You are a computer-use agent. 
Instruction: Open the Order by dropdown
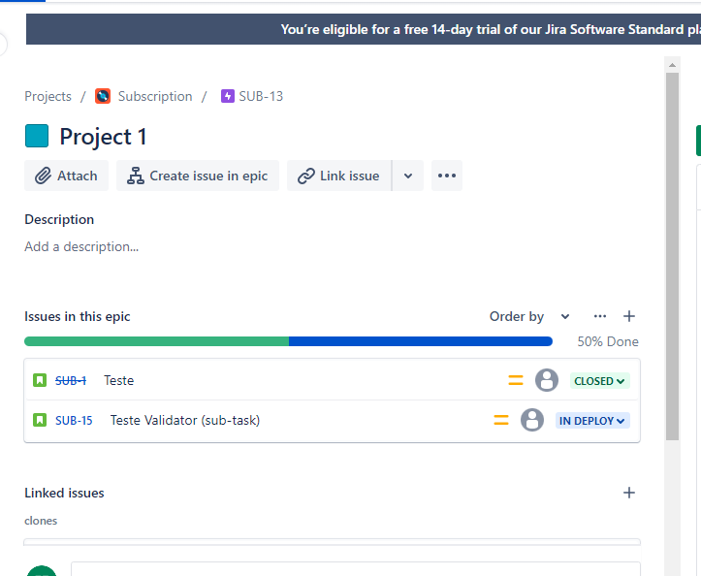[529, 317]
